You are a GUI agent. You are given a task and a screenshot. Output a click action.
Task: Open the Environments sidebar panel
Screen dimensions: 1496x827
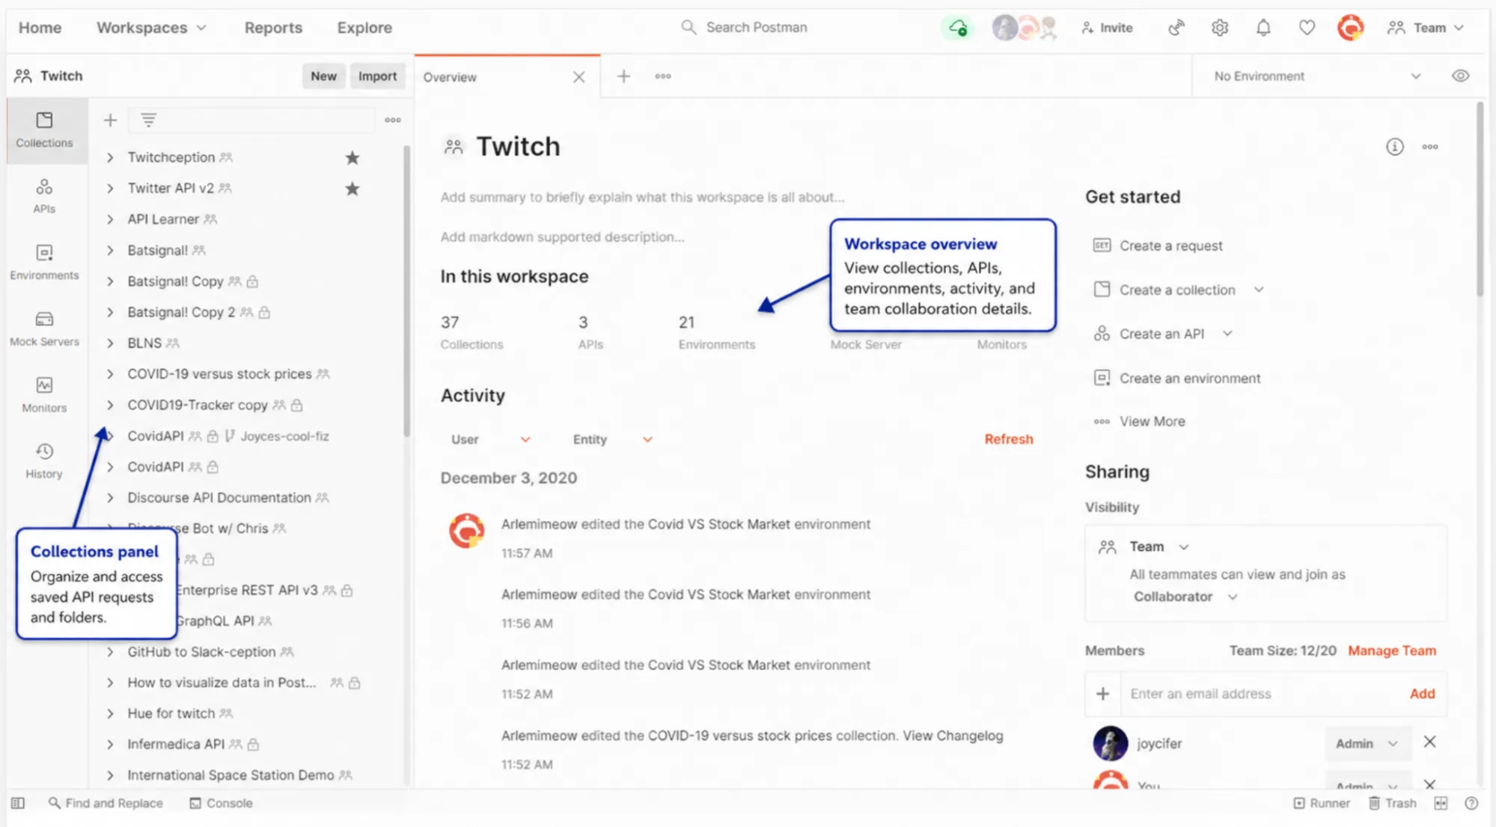[x=44, y=262]
